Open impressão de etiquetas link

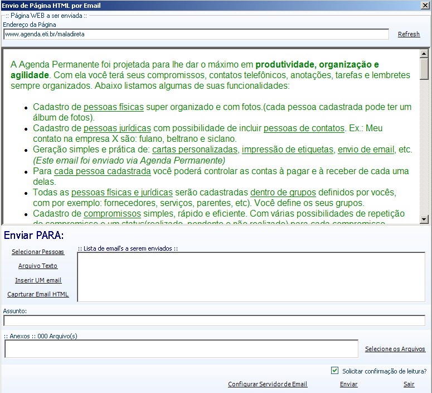(x=288, y=150)
